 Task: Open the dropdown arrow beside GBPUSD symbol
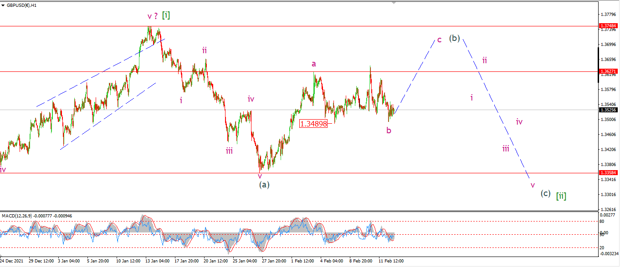point(3,5)
